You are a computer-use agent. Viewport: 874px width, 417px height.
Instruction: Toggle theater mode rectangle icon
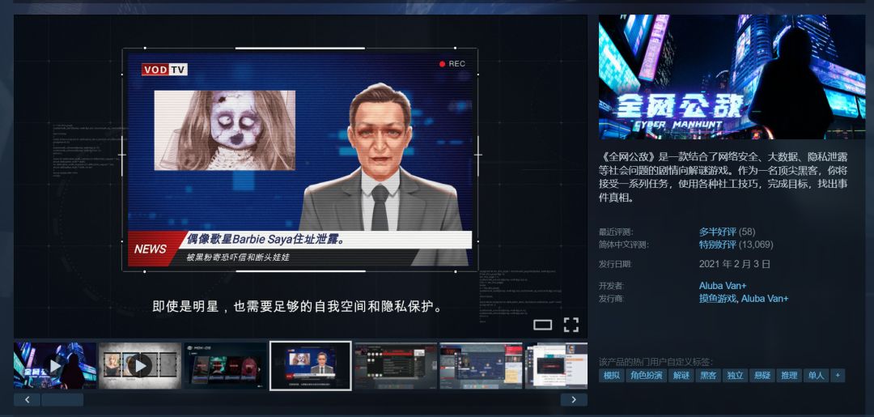pos(542,325)
